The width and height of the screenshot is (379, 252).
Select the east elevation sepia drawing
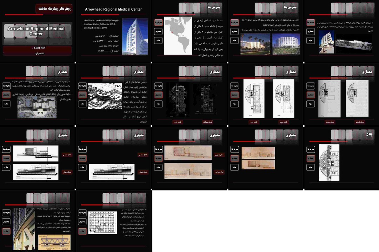tap(188, 171)
